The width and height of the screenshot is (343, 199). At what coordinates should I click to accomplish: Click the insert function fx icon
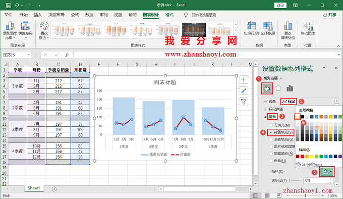[x=67, y=55]
